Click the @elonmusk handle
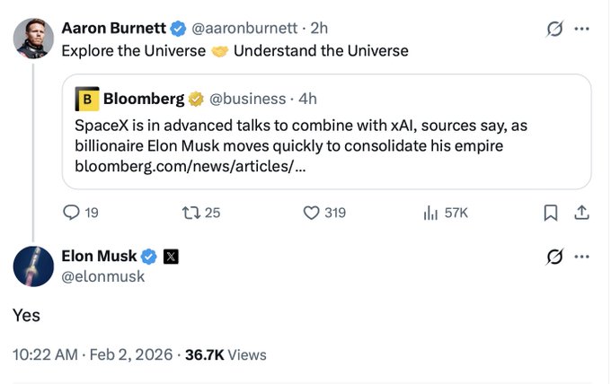This screenshot has width=611, height=384. tap(102, 276)
